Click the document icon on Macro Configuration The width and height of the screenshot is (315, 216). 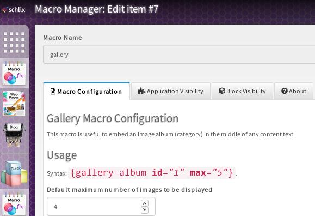point(53,92)
